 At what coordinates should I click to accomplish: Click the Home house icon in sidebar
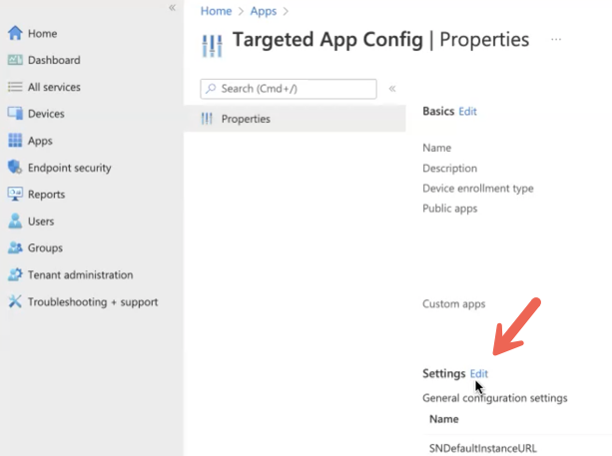[x=15, y=33]
